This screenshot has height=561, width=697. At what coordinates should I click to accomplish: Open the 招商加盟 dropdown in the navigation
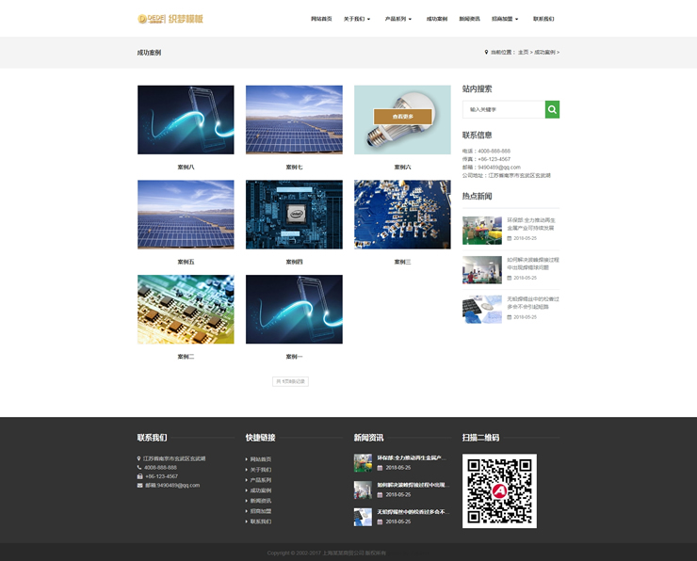(505, 19)
